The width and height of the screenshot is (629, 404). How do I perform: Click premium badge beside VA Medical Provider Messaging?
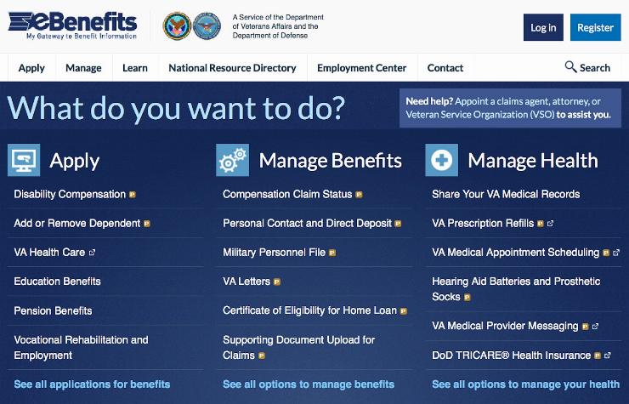[x=586, y=327]
